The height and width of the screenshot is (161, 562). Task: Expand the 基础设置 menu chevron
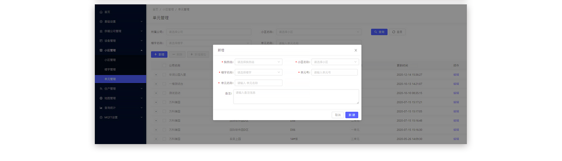141,22
